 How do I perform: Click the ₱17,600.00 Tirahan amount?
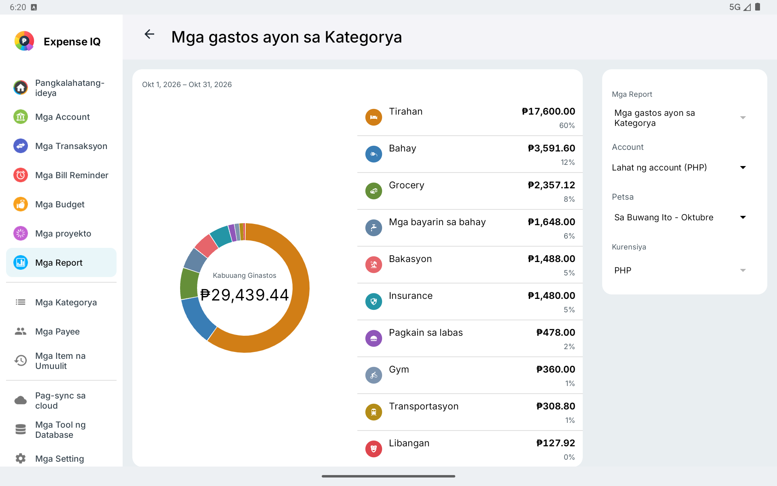tap(548, 111)
